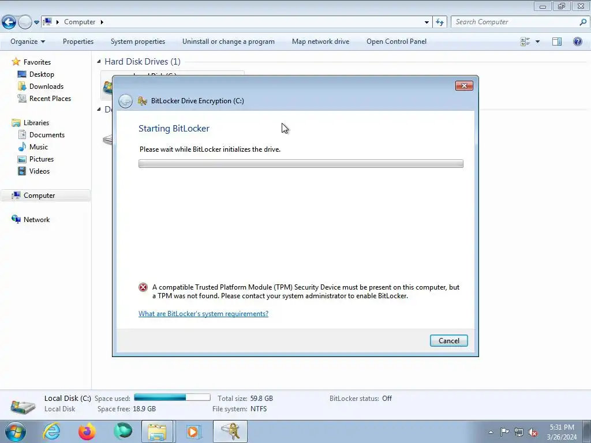Switch to BitLocker taskbar button
The height and width of the screenshot is (443, 591).
click(x=230, y=431)
